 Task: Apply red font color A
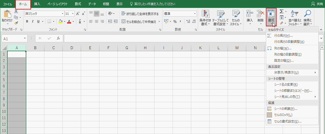coord(69,21)
